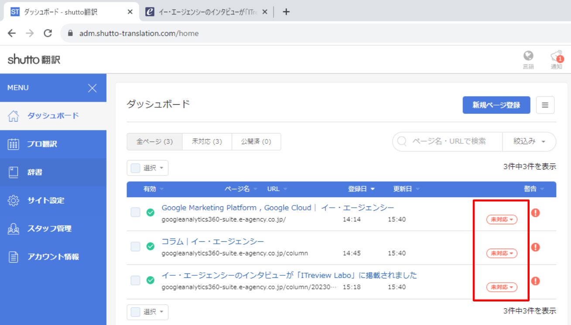Open the 通知 notification bell
Screen dimensions: 571x325
[x=557, y=59]
